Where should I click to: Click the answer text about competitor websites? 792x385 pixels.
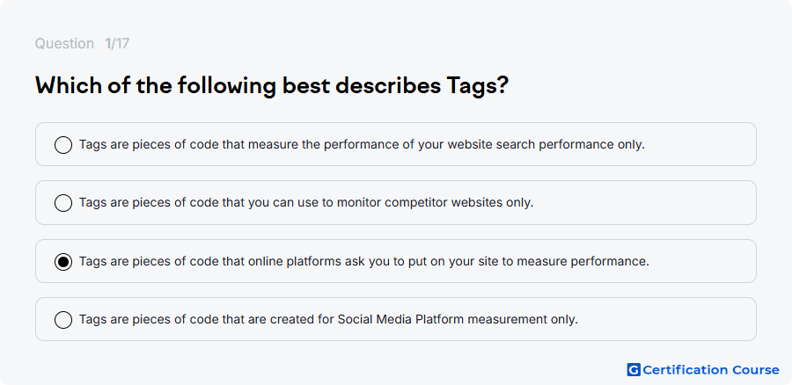pos(306,203)
